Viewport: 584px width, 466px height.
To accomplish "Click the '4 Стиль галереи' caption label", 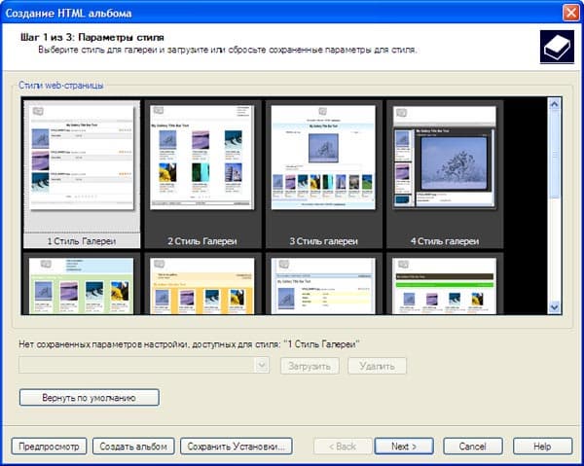I will point(445,241).
